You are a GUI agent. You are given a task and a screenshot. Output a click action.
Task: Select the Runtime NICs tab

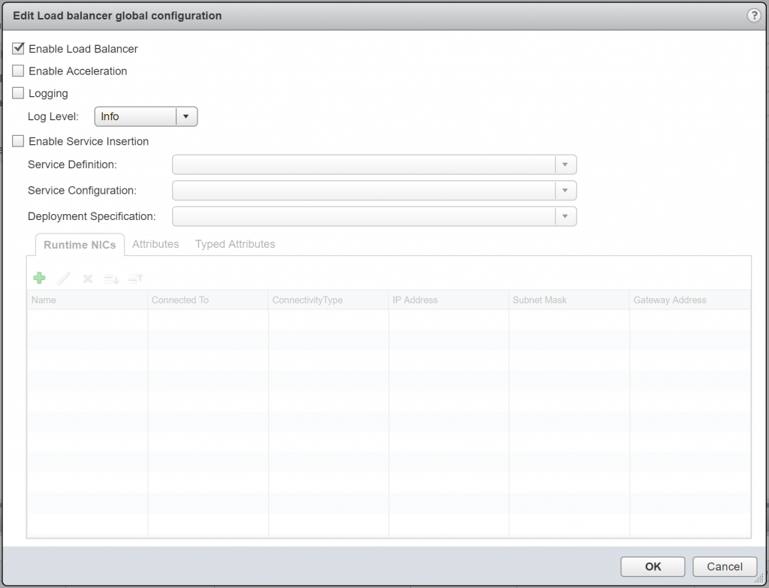79,244
